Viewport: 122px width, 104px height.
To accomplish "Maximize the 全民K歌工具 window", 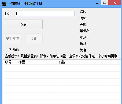I will pos(105,3).
